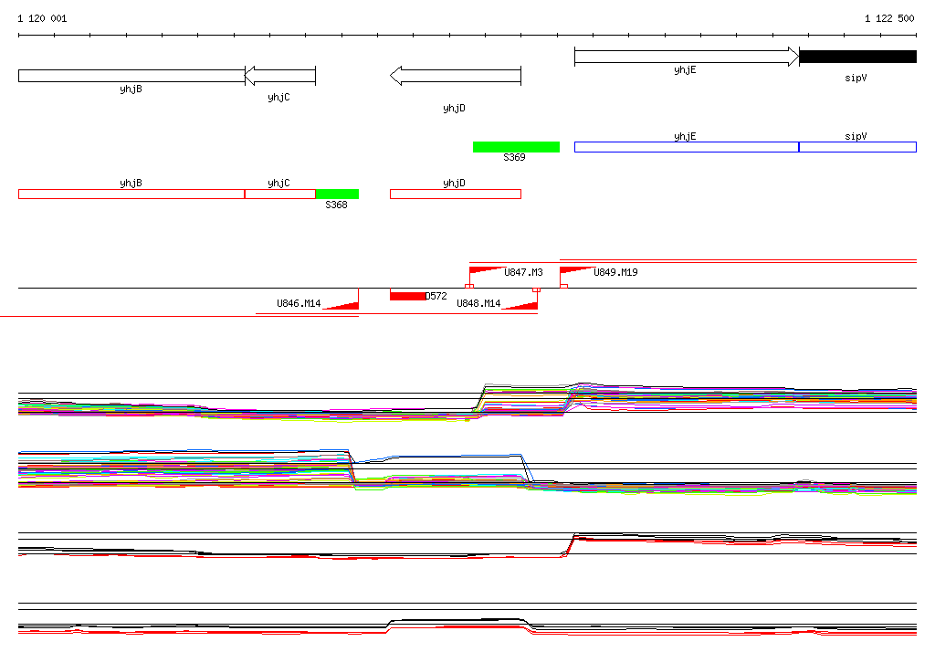Image resolution: width=935 pixels, height=652 pixels.
Task: Select the yhjD leftward gene arrow
Action: click(456, 76)
